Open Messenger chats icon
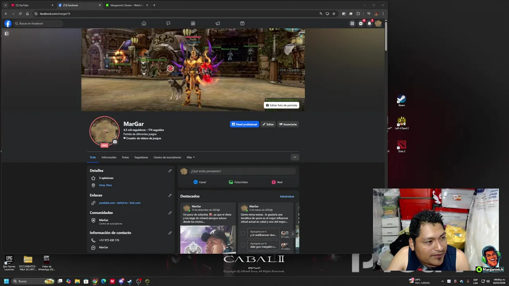The width and height of the screenshot is (509, 286). 361,23
